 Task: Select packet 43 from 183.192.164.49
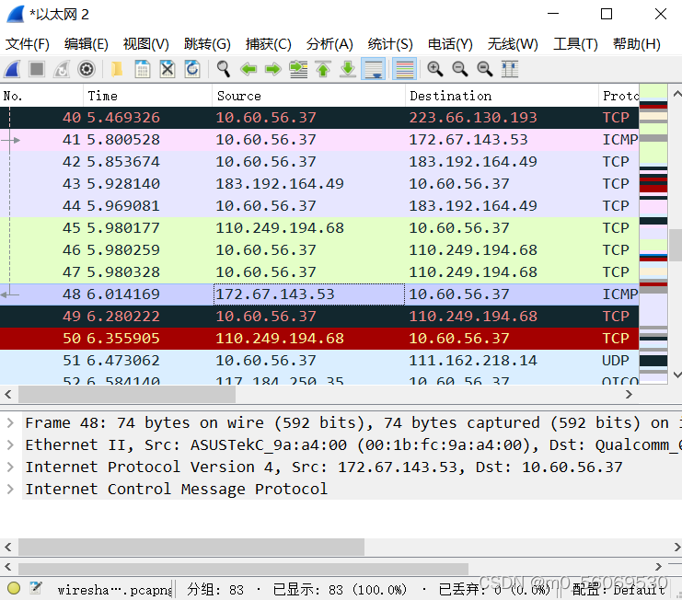[319, 184]
